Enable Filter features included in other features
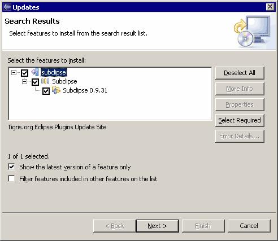Image resolution: width=278 pixels, height=241 pixels. pyautogui.click(x=11, y=178)
